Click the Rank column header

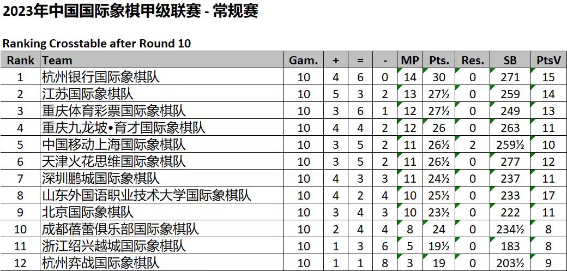pos(20,60)
